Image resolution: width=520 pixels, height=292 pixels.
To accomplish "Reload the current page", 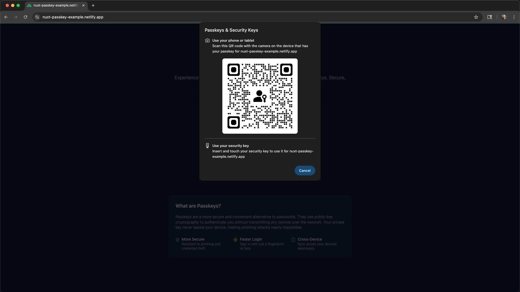I will point(25,17).
